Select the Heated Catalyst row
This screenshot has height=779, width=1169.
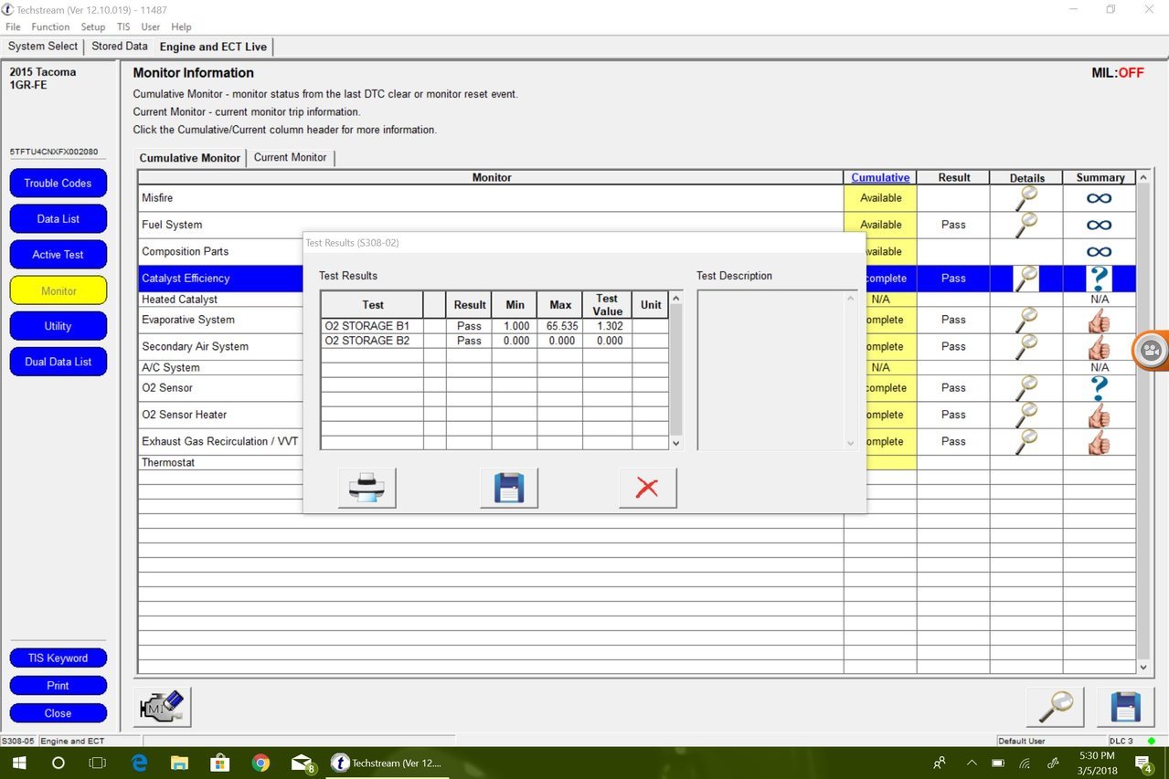click(636, 300)
